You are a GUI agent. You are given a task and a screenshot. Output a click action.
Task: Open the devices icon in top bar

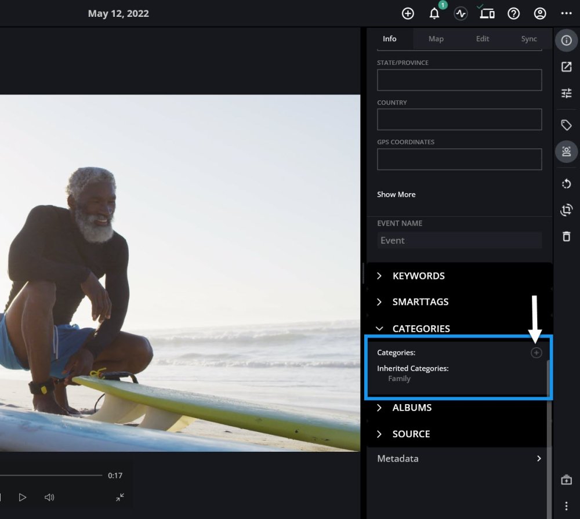[x=487, y=13]
